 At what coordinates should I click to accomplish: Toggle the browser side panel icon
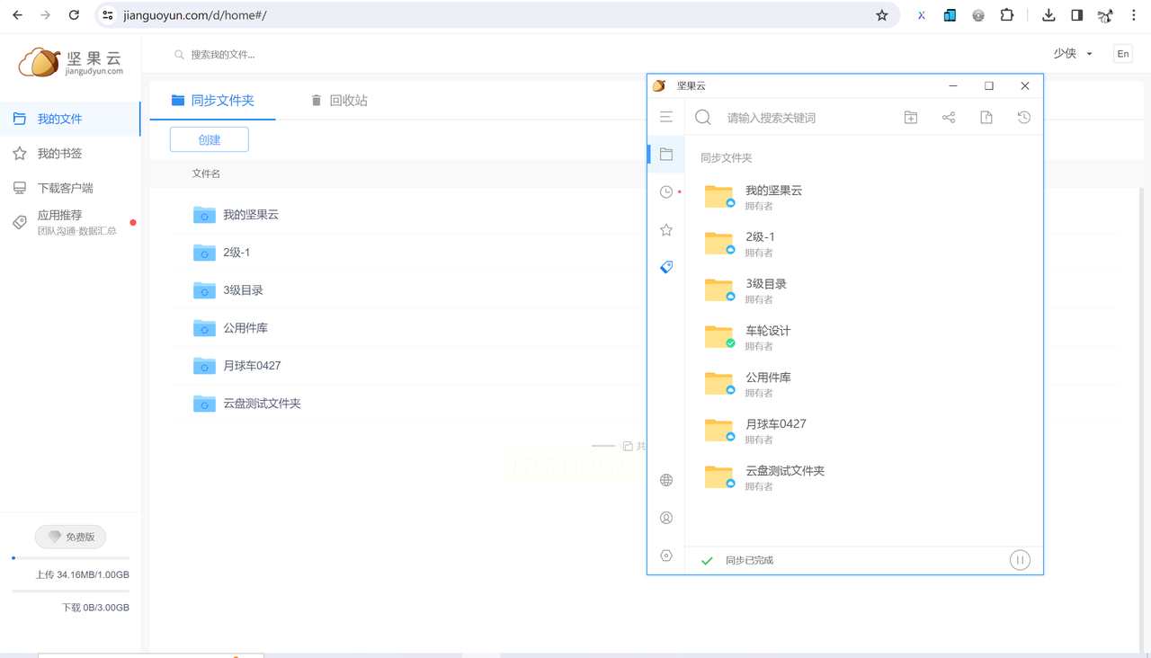(x=1077, y=15)
